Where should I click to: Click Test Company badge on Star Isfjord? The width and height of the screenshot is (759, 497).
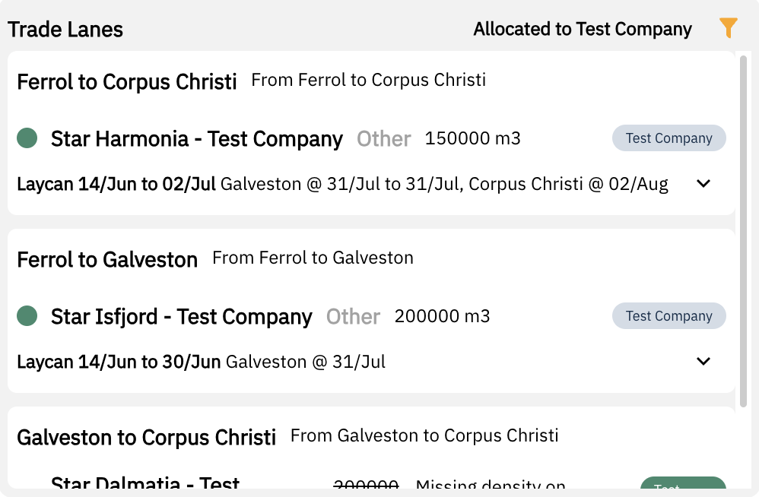[x=668, y=316]
